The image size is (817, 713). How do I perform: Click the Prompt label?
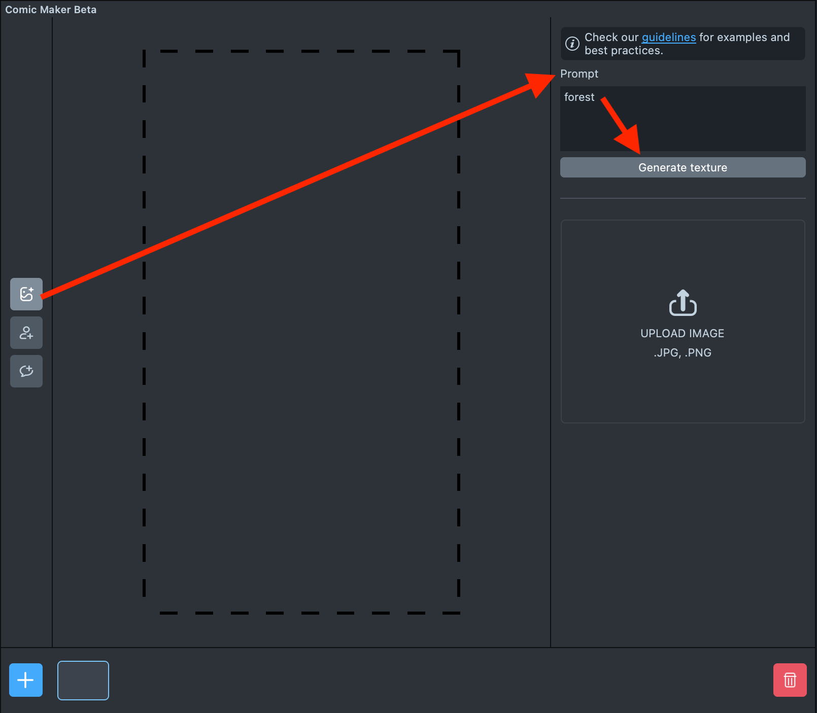[x=579, y=74]
